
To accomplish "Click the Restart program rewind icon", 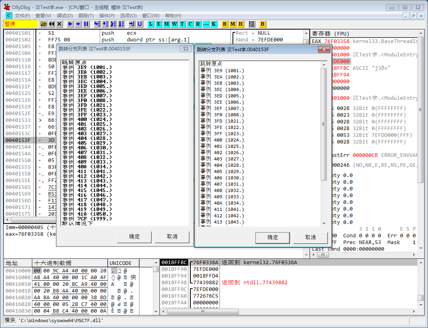I will tap(51, 24).
